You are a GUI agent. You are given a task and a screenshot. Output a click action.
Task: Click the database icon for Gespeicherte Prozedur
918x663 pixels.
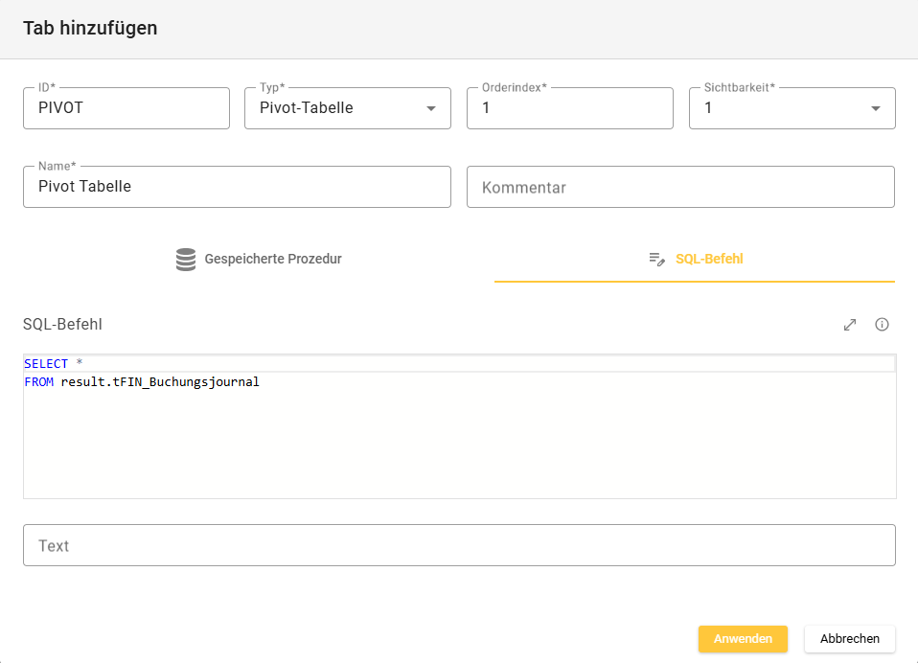186,259
